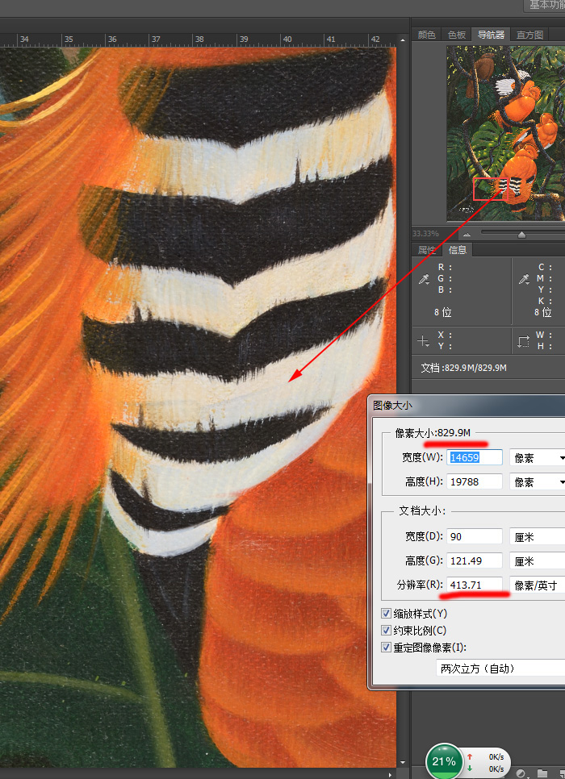The height and width of the screenshot is (779, 565).
Task: Click the green download speed arrow
Action: pos(470,768)
